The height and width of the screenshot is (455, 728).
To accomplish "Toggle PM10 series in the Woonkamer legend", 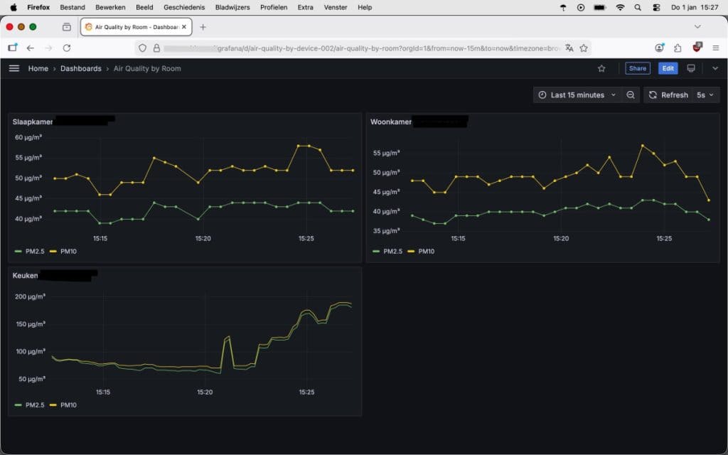I will tap(426, 251).
